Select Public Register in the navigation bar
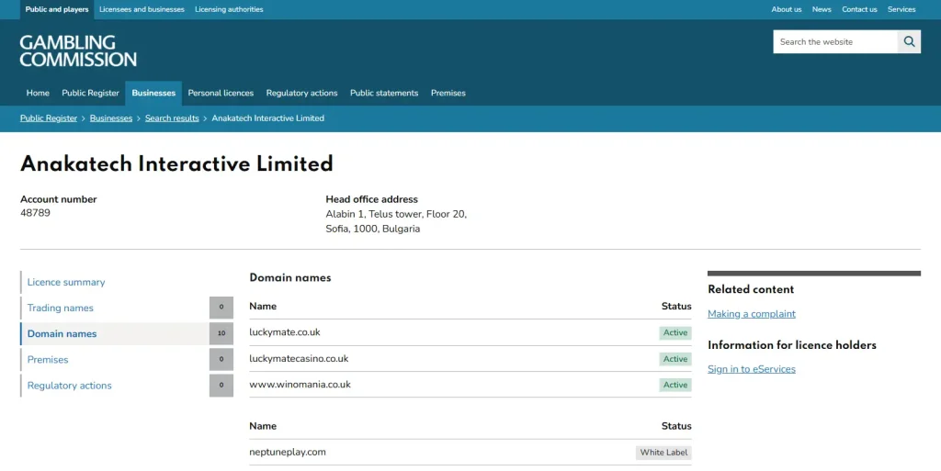The image size is (941, 471). coord(91,93)
